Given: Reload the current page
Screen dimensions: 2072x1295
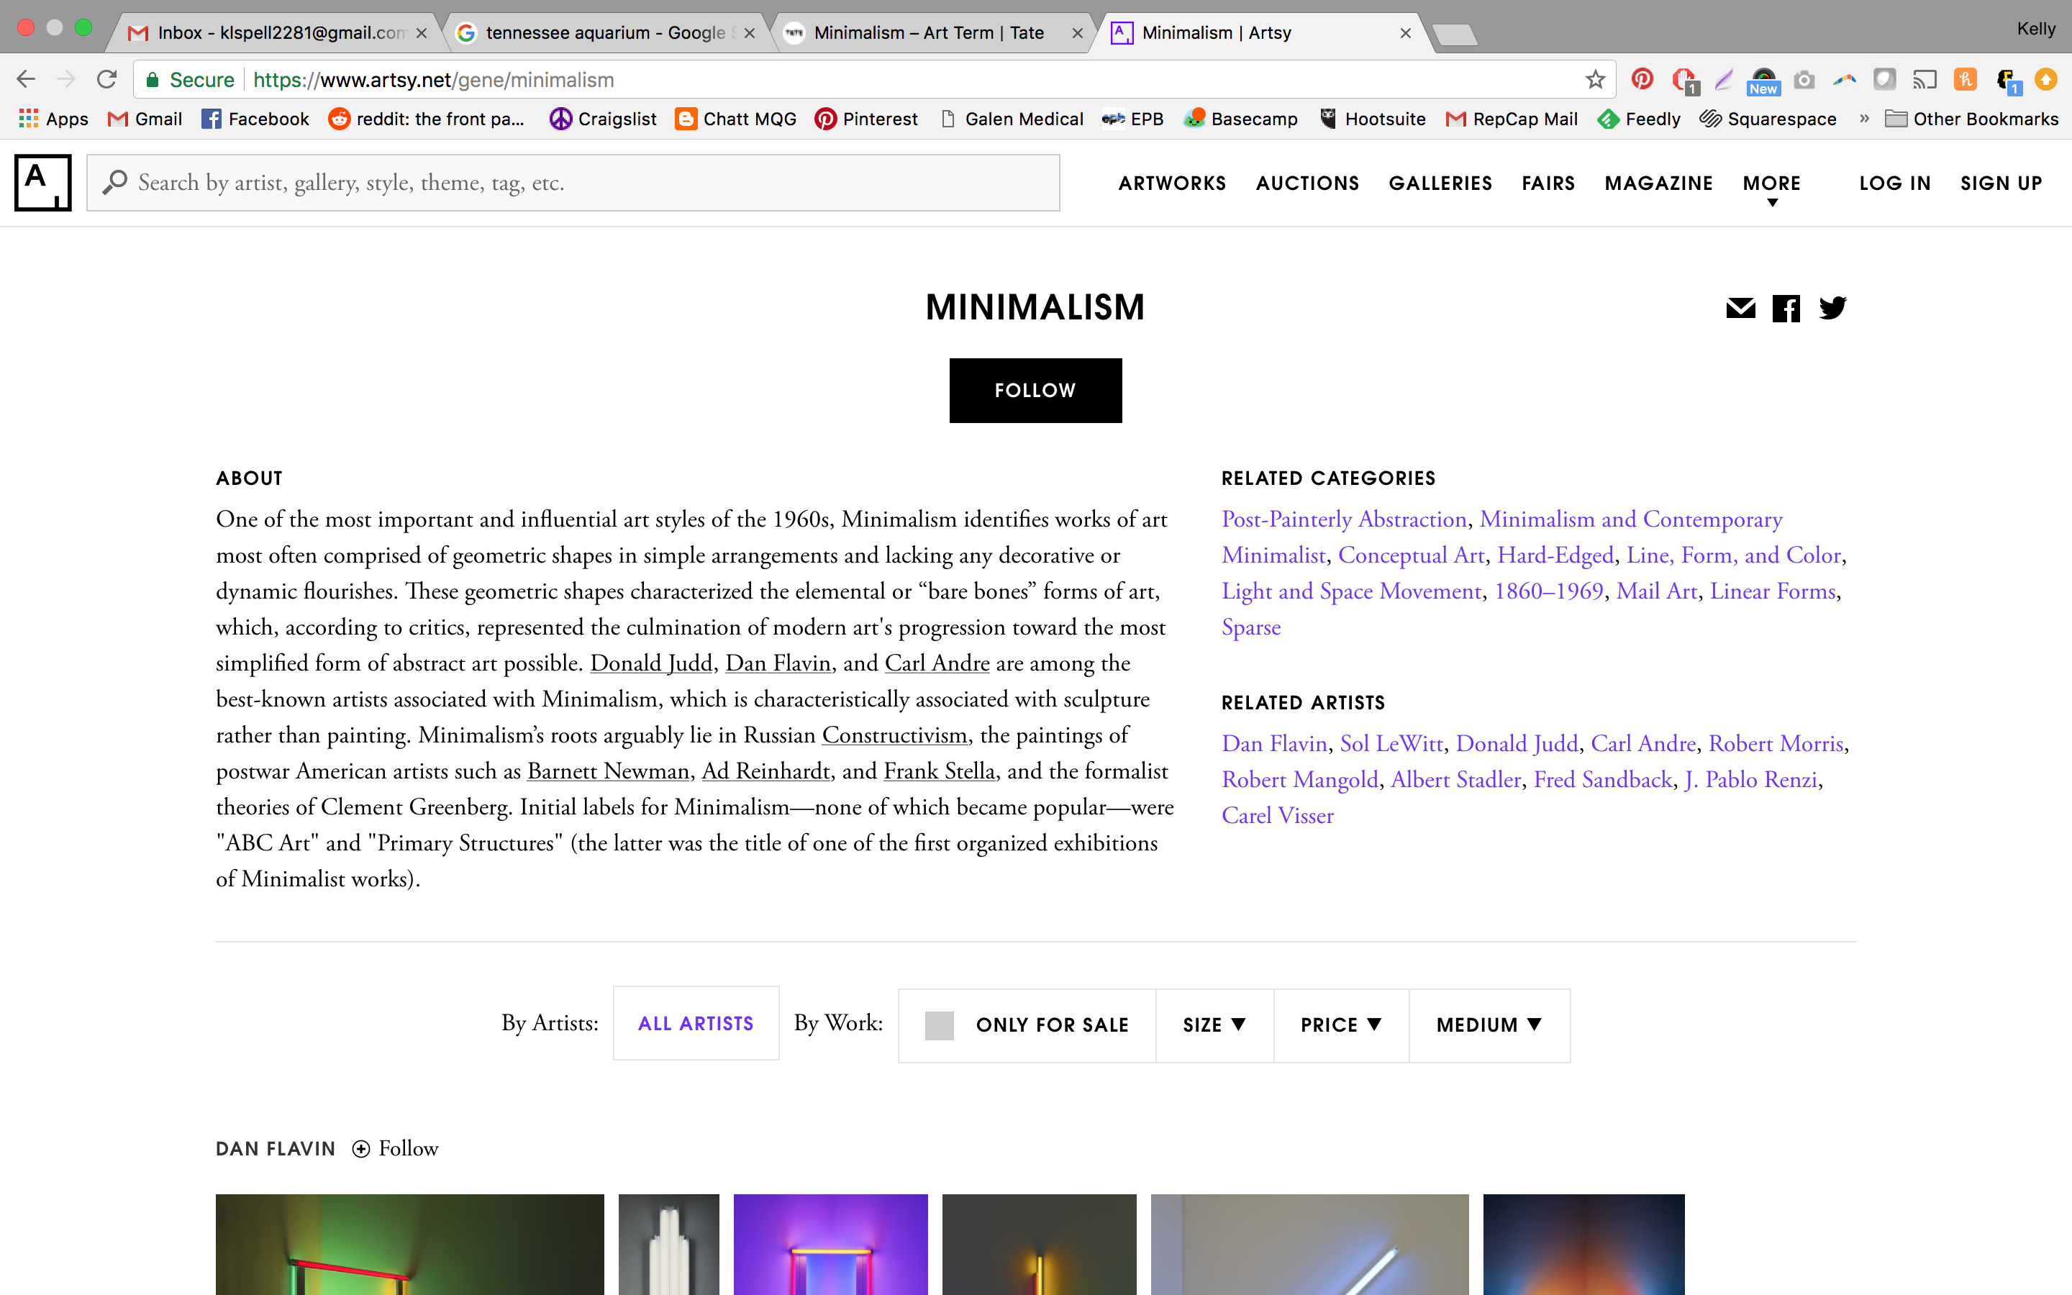Looking at the screenshot, I should pyautogui.click(x=106, y=80).
